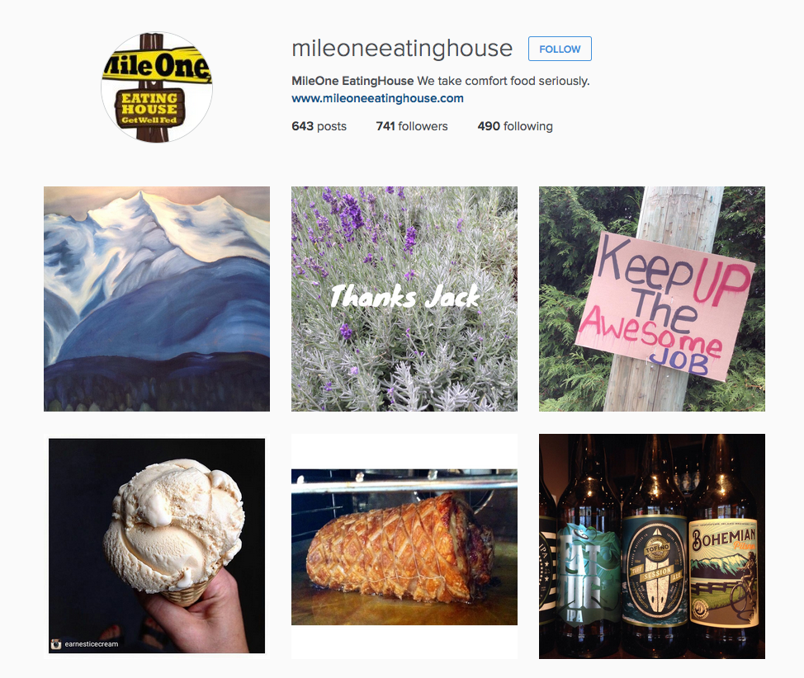This screenshot has height=678, width=804.
Task: Click the ice cream scoop in the photo
Action: point(174,525)
